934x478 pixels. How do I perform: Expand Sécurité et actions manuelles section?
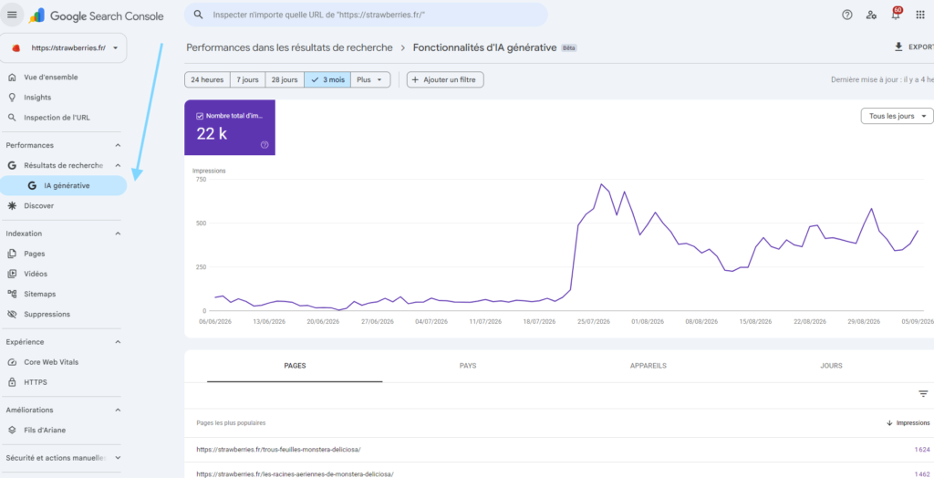(x=118, y=458)
